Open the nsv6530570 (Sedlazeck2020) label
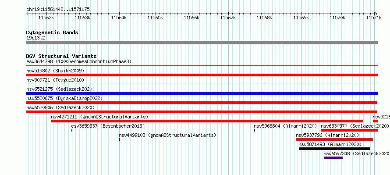 [355, 126]
